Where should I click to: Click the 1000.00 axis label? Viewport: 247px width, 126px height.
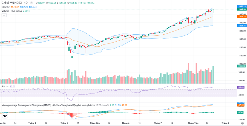[242, 64]
